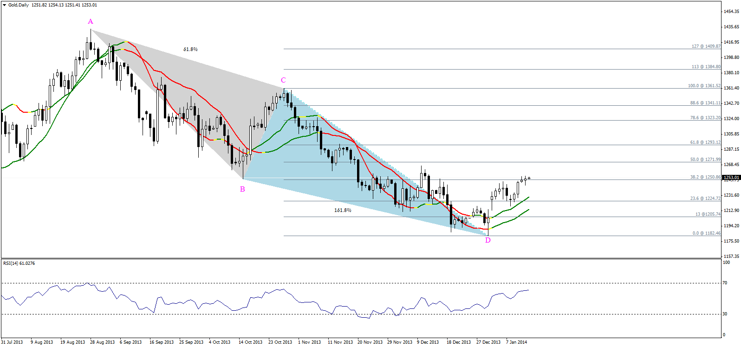Click price axis value 1287.15

click(731, 149)
